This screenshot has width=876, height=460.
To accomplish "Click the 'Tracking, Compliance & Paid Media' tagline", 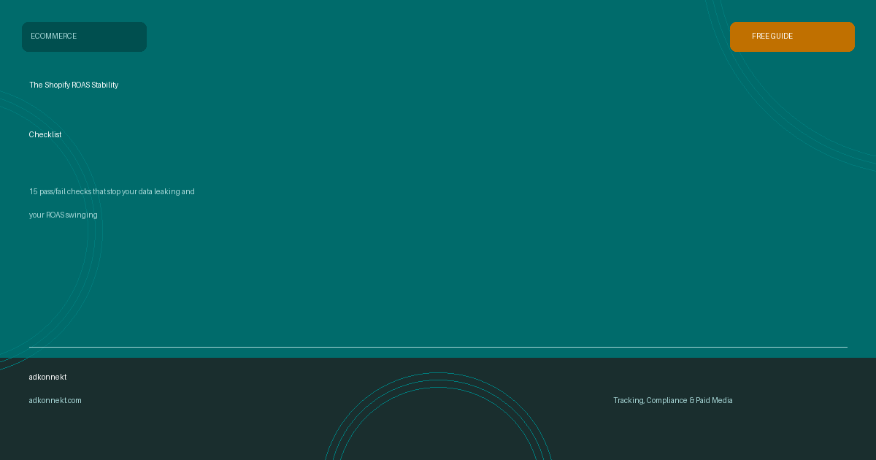I will (x=673, y=401).
